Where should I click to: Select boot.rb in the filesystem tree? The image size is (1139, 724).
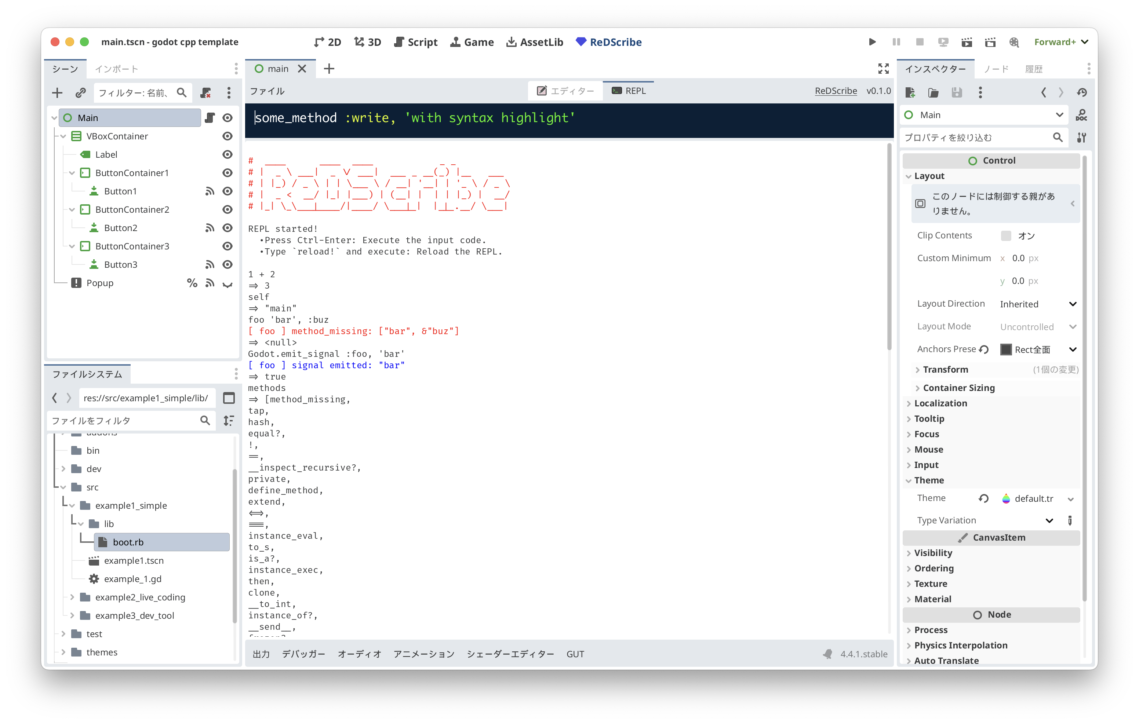point(161,542)
